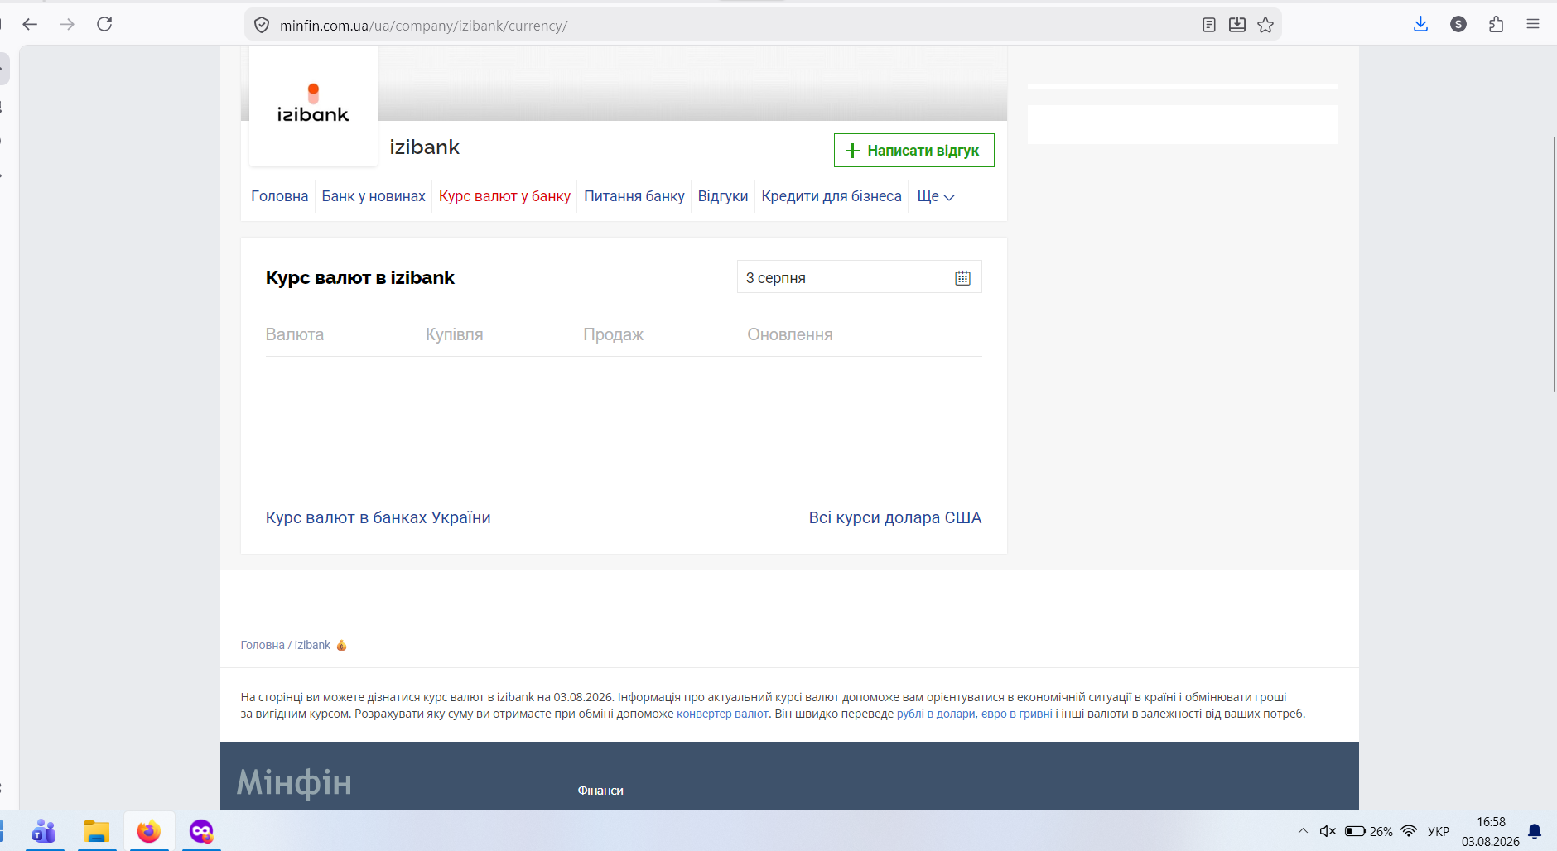This screenshot has height=851, width=1557.
Task: Open the browser extensions menu
Action: click(1496, 25)
